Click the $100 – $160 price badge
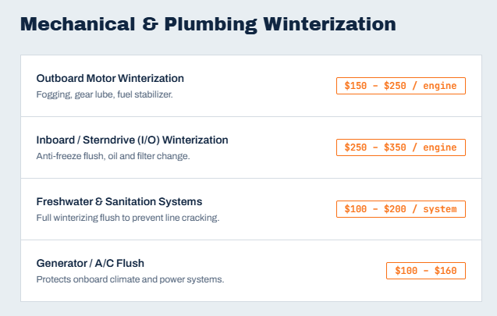This screenshot has width=497, height=316. click(426, 271)
